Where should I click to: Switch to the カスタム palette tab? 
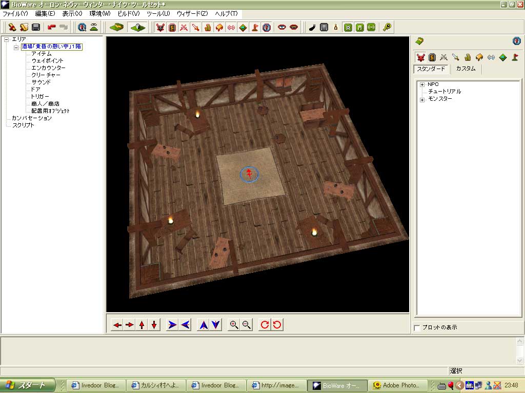(x=466, y=69)
